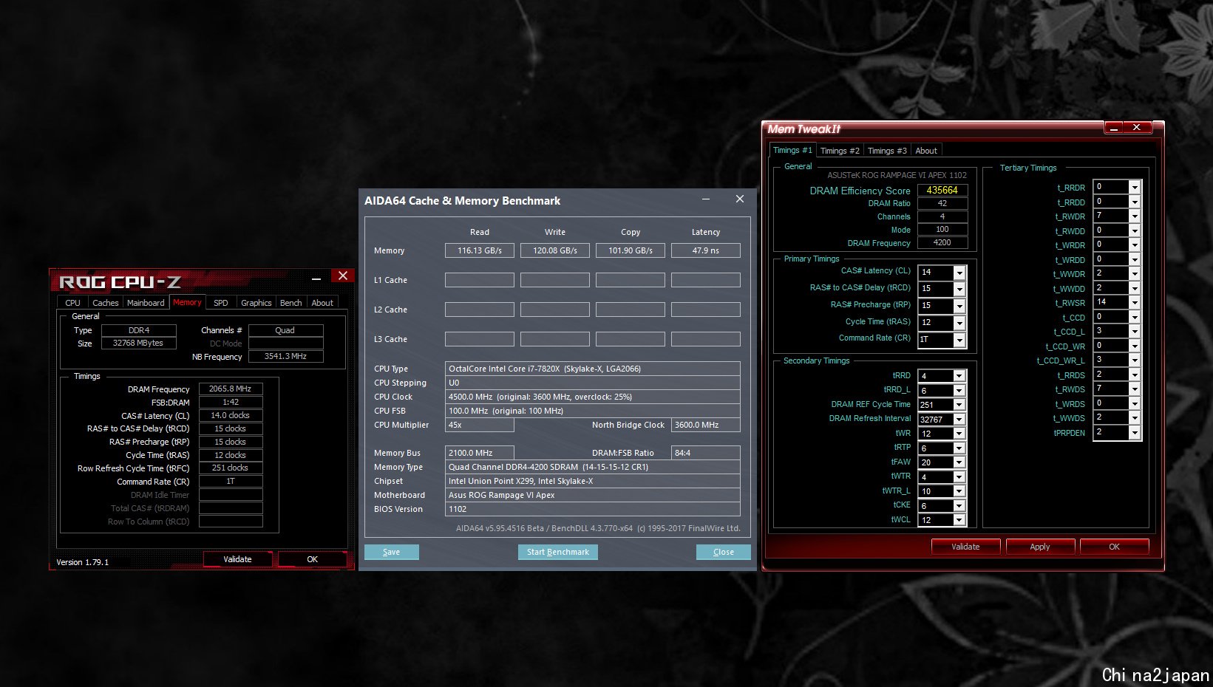Click Save button in AIDA64 benchmark
1213x687 pixels.
click(392, 552)
